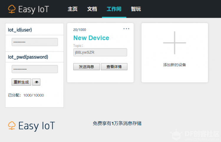Click the 免费享有1万条消息存储 text
The width and height of the screenshot is (221, 142).
(117, 123)
